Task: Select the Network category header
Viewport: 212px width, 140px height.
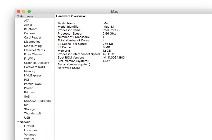Action: (26, 122)
